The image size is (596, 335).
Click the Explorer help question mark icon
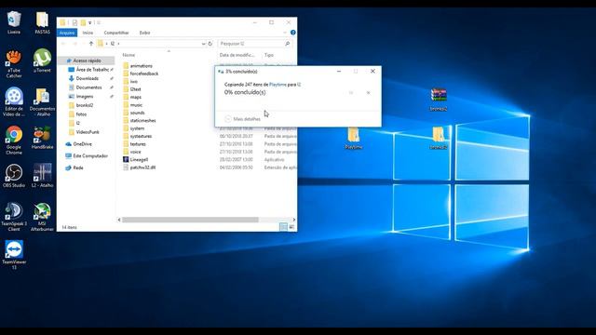click(292, 33)
